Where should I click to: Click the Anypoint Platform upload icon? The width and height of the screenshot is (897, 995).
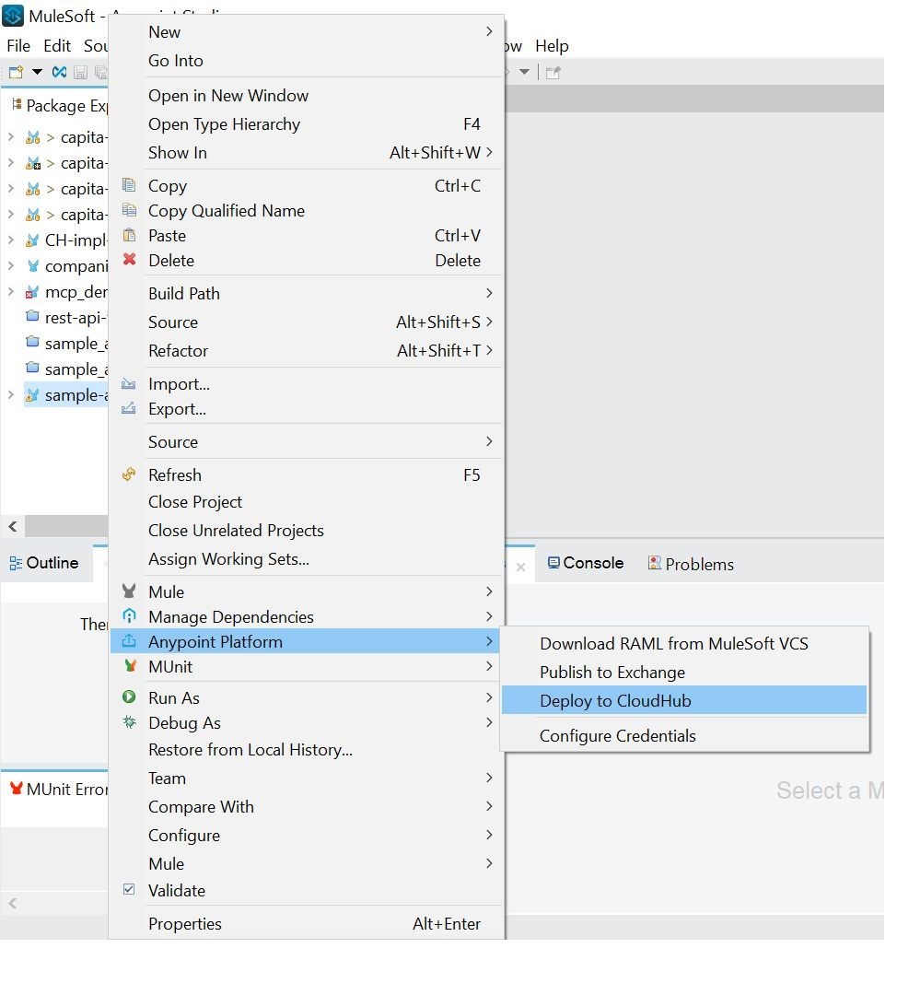(129, 640)
